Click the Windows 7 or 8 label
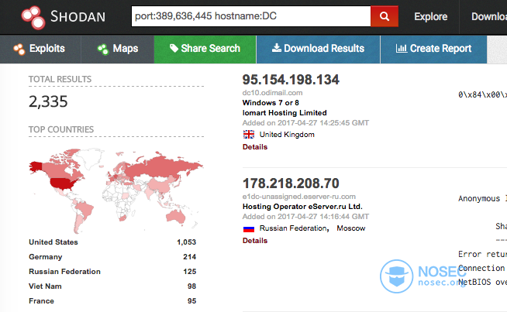 (271, 103)
